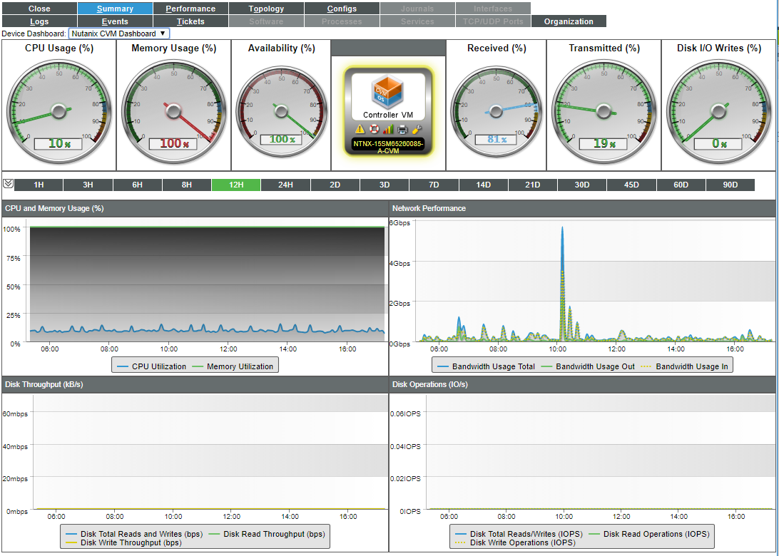Viewport: 779px width, 556px height.
Task: Open the Organization tab
Action: click(569, 21)
